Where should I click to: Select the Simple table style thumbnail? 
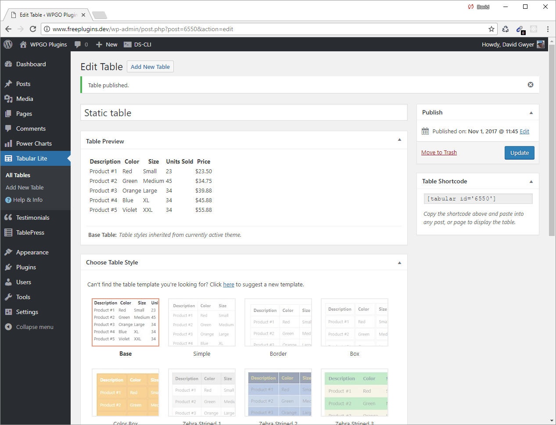tap(202, 322)
